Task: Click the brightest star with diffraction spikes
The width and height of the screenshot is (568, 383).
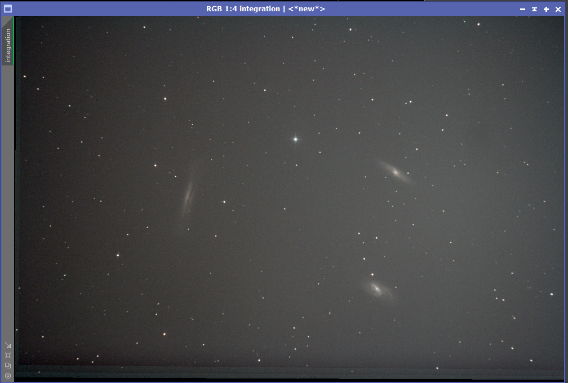Action: [296, 139]
